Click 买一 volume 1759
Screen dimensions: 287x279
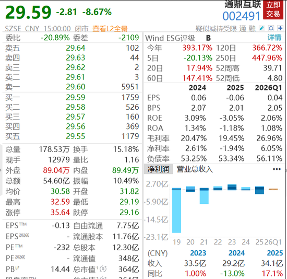pos(130,97)
